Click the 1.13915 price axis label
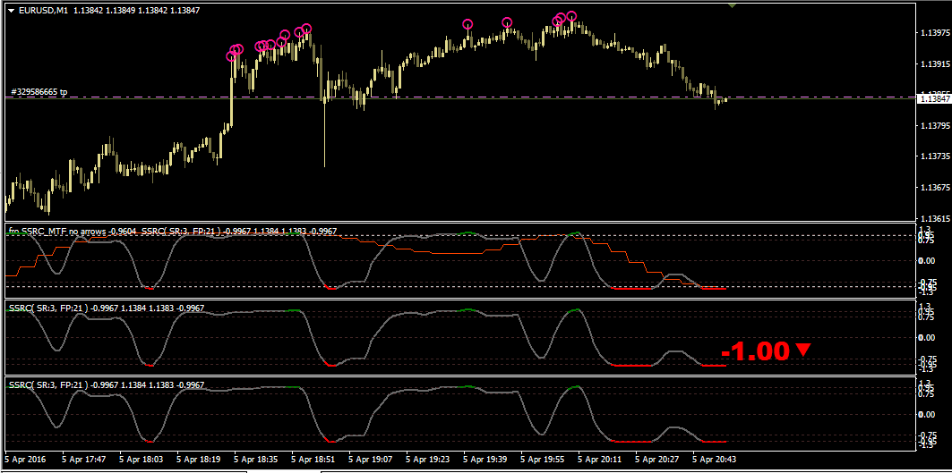Screen dimensions: 952x473 934,63
